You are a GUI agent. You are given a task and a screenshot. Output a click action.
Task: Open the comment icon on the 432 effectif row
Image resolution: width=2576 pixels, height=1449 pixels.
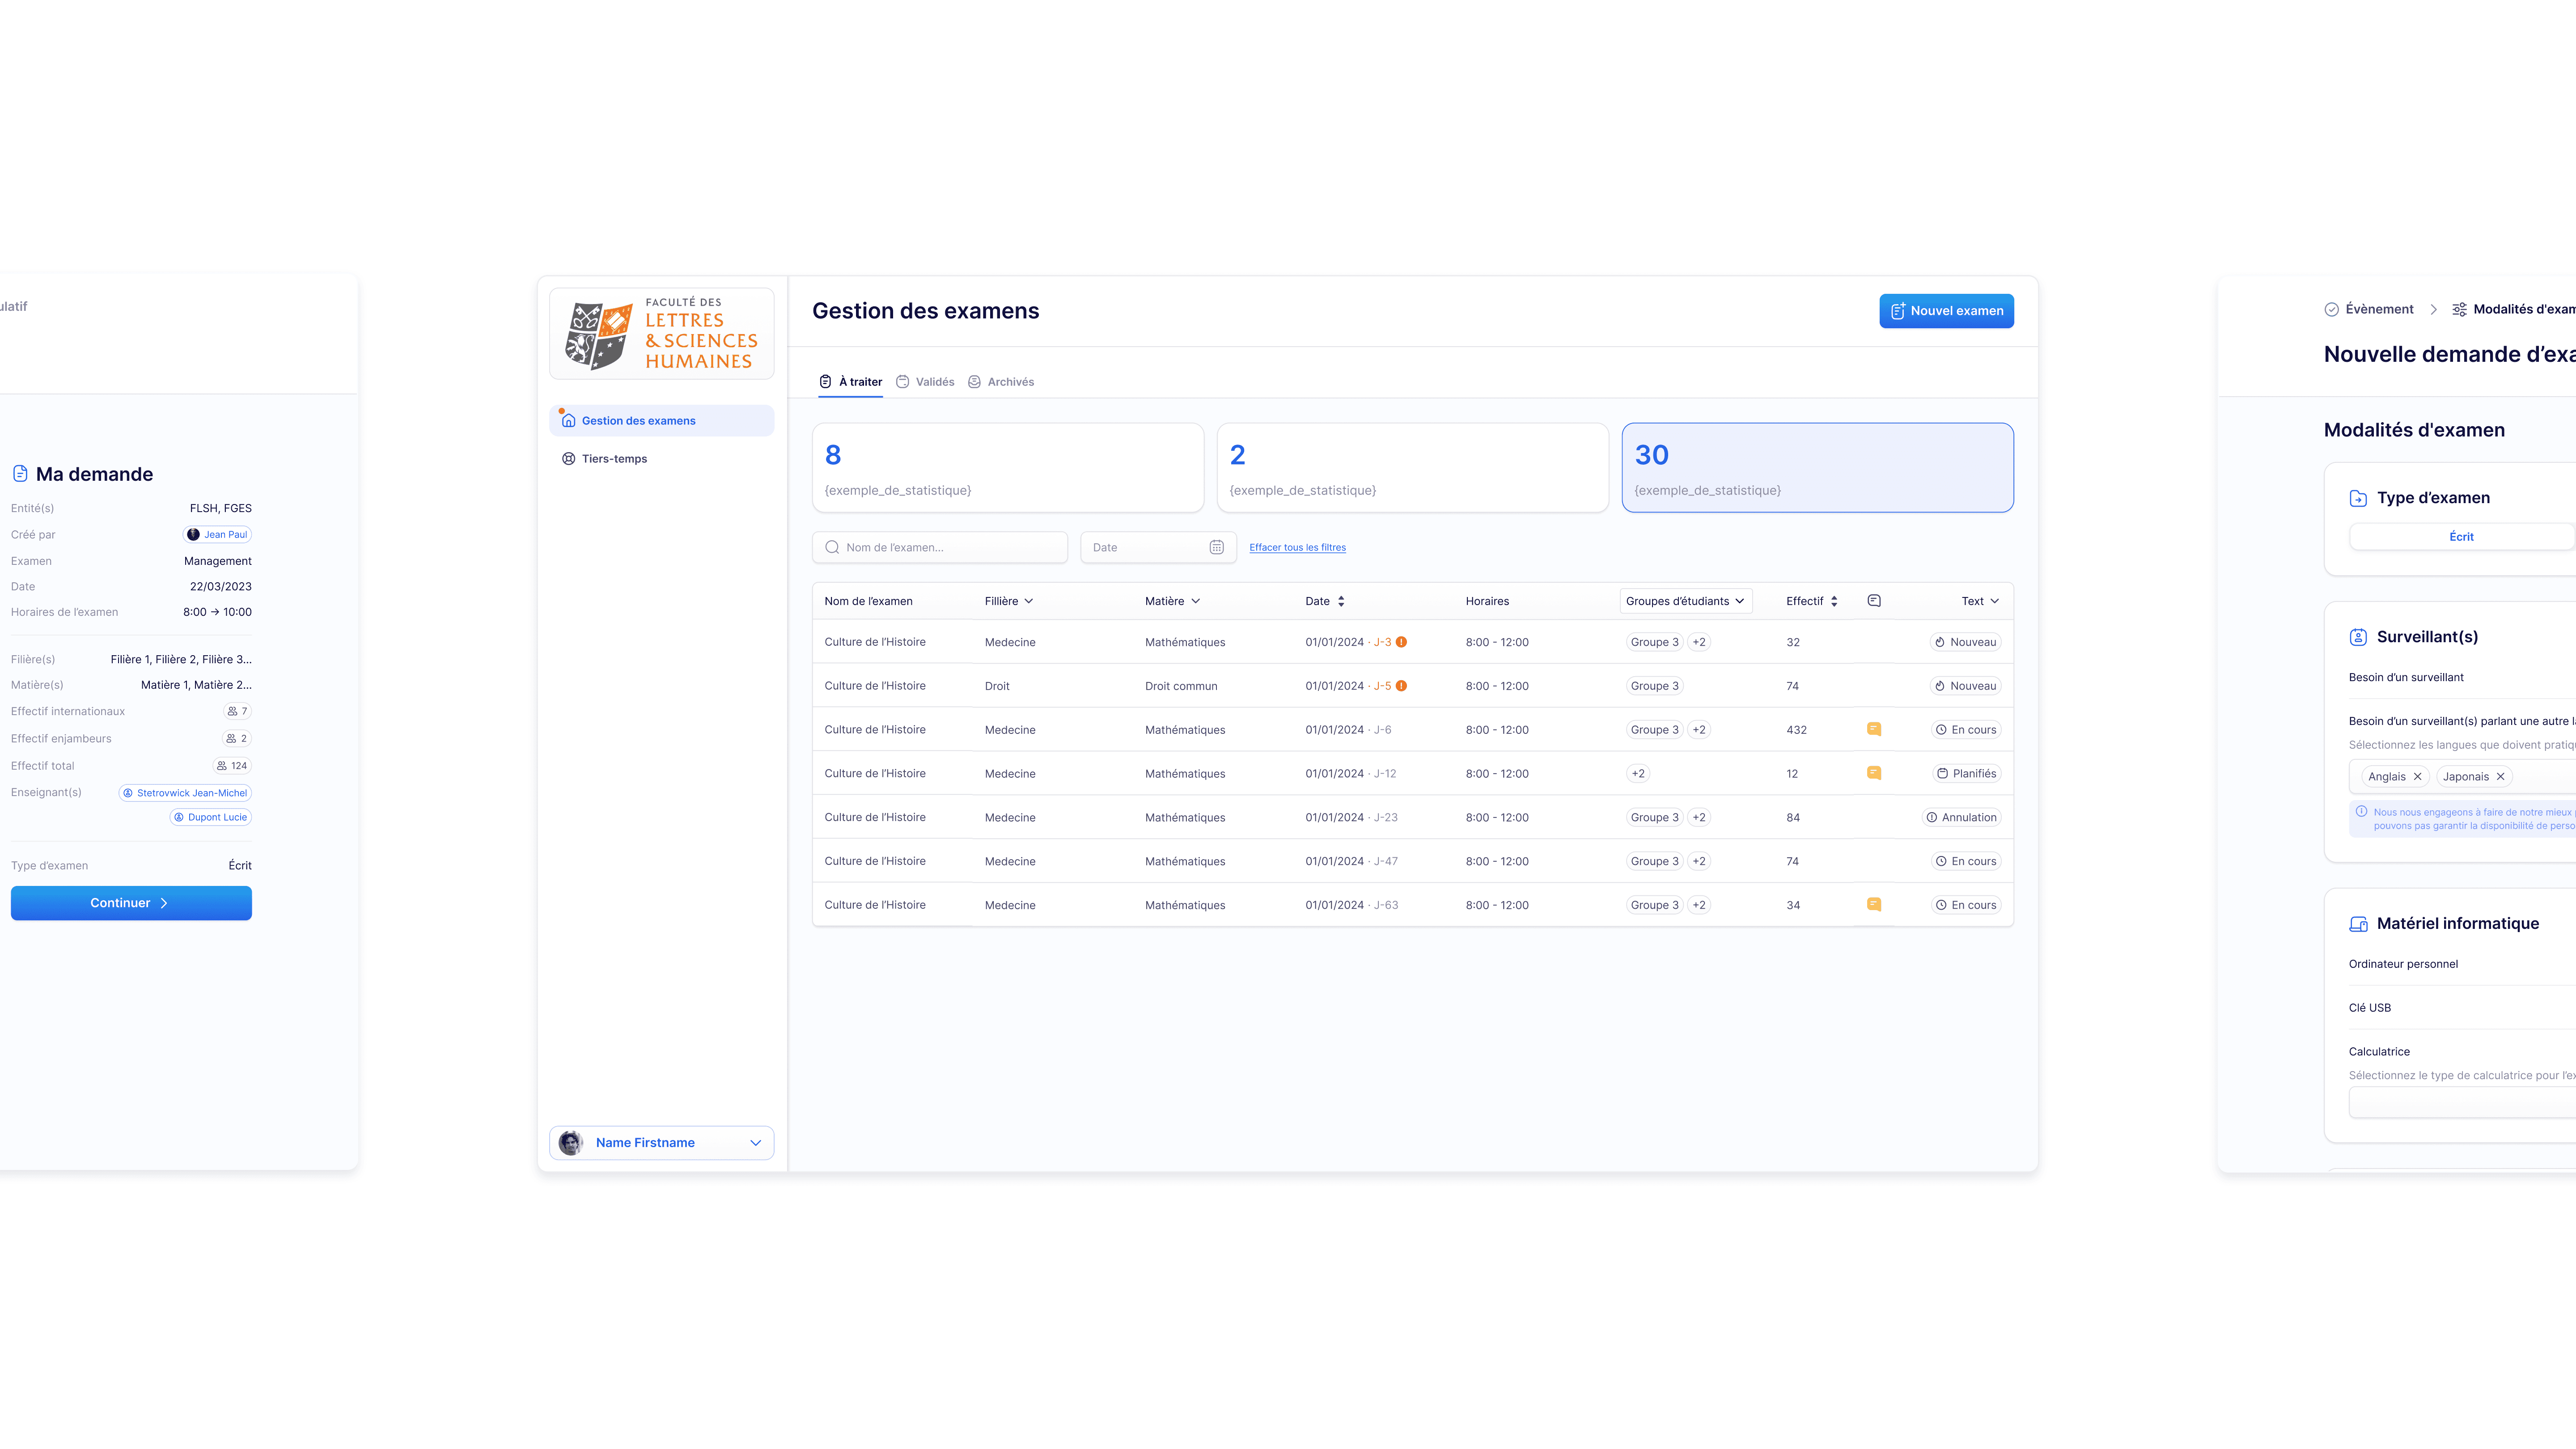tap(1874, 729)
